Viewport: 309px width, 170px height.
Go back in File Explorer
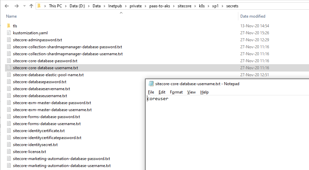tap(7, 6)
